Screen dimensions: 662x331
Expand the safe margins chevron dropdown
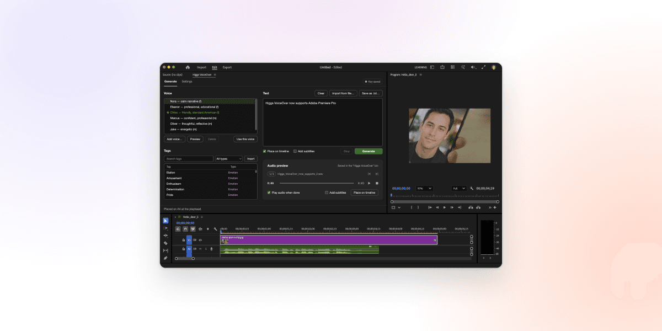coord(399,207)
